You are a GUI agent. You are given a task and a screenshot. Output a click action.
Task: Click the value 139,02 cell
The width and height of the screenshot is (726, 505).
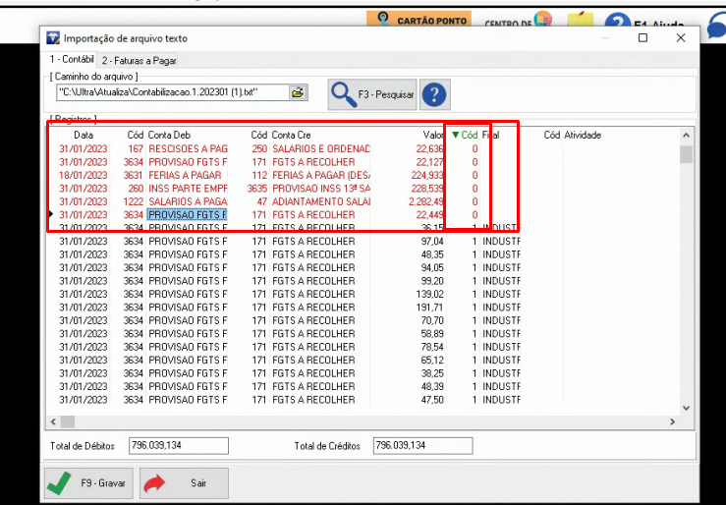pos(429,295)
